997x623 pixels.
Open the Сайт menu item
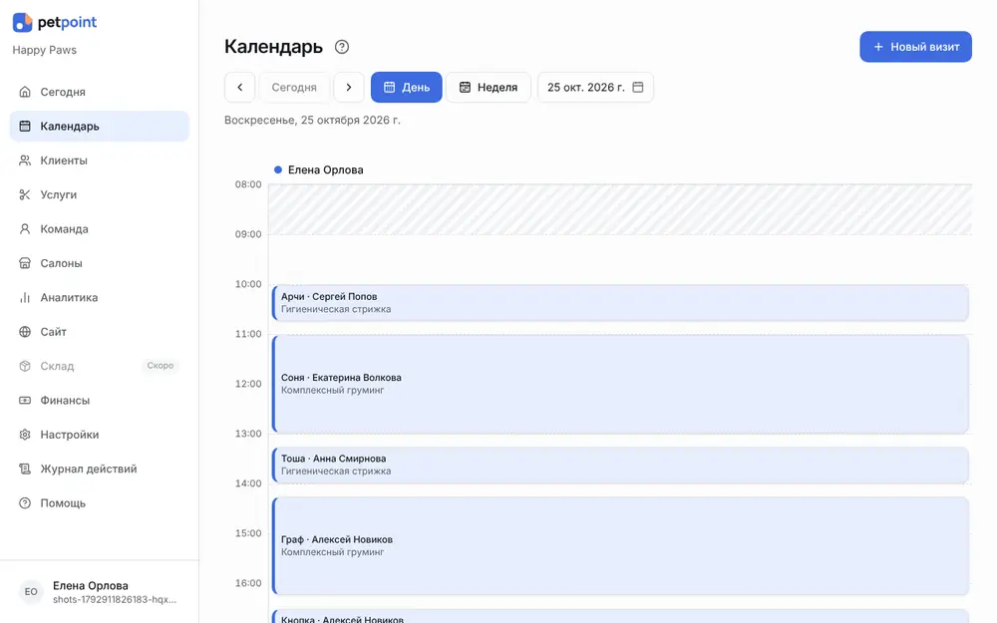point(99,332)
